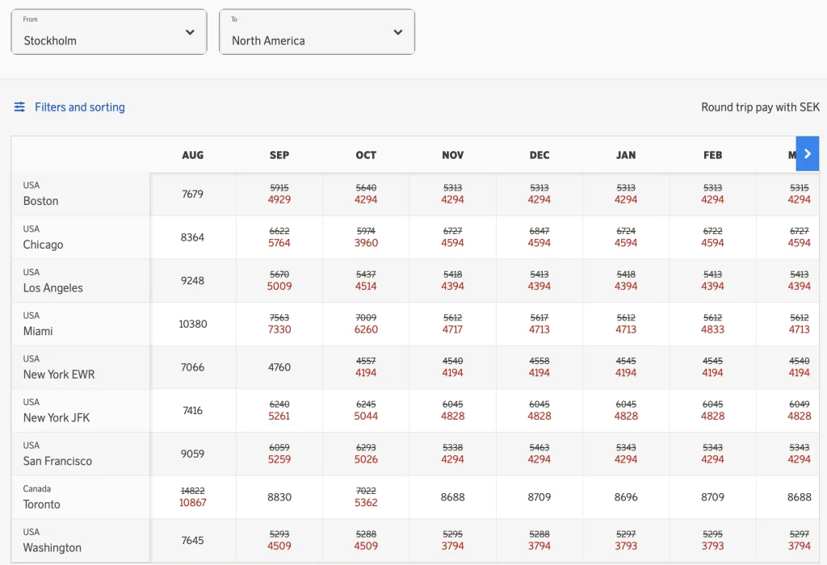The width and height of the screenshot is (827, 565).
Task: Select Toronto January price 8696
Action: click(x=626, y=497)
